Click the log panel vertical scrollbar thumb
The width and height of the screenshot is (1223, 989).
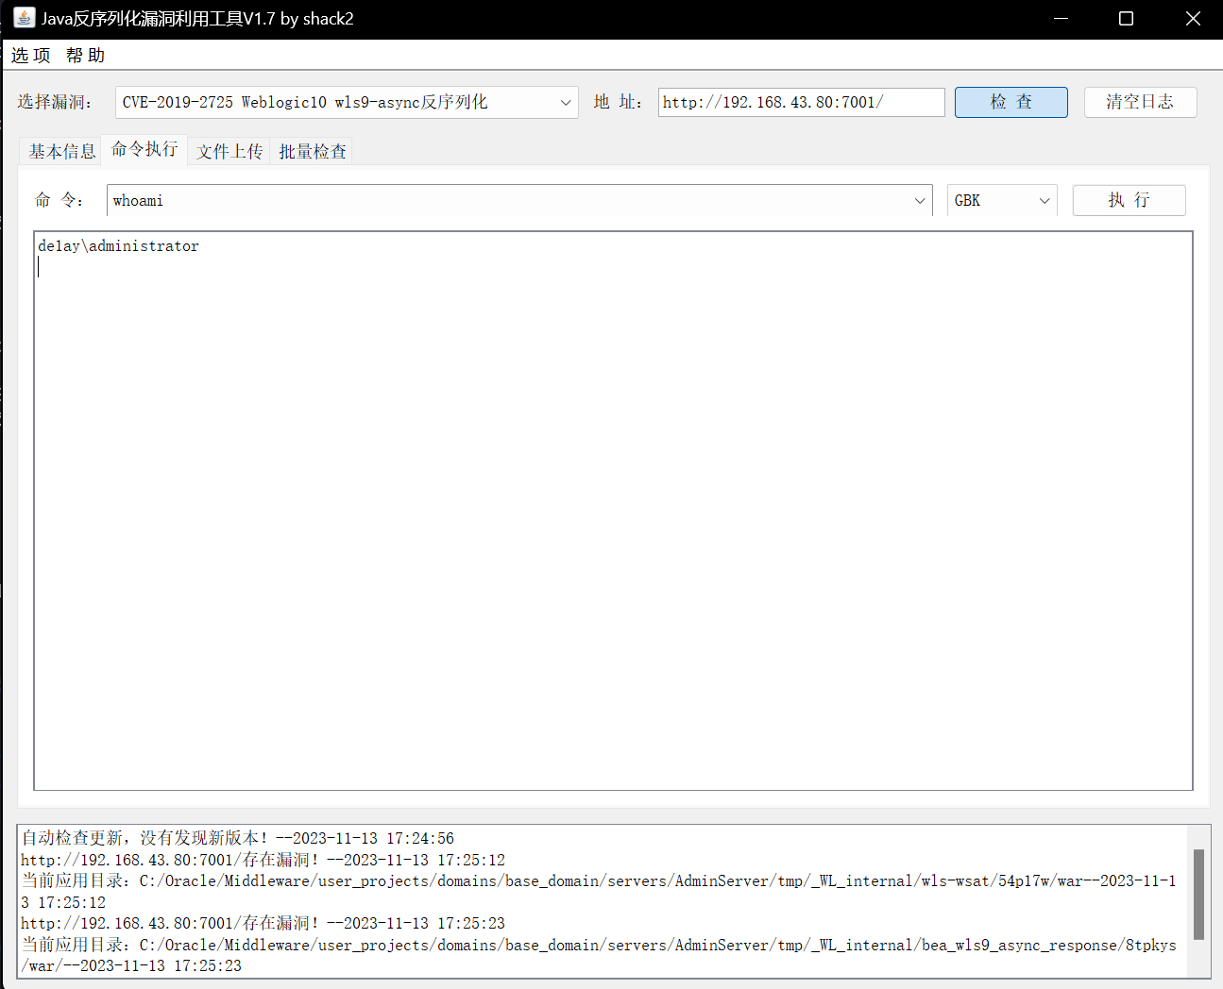tap(1198, 894)
